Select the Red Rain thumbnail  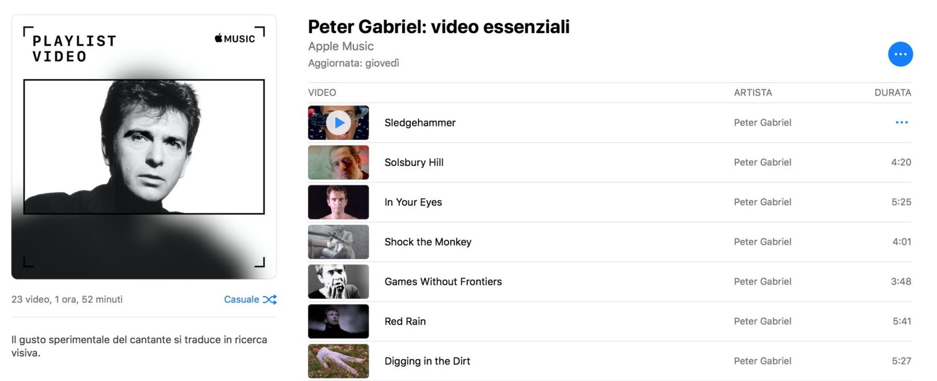pyautogui.click(x=338, y=321)
